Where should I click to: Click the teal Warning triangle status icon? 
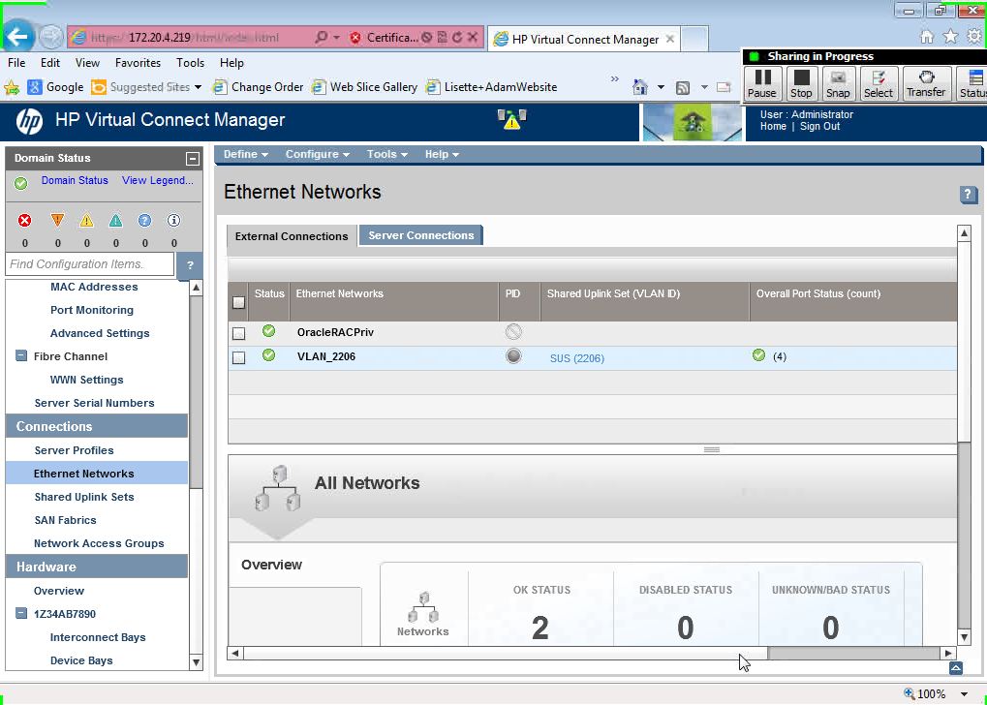click(116, 221)
